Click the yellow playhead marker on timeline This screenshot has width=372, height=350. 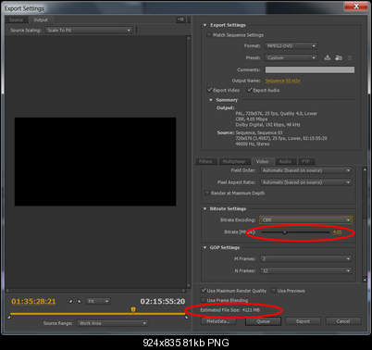(x=133, y=309)
